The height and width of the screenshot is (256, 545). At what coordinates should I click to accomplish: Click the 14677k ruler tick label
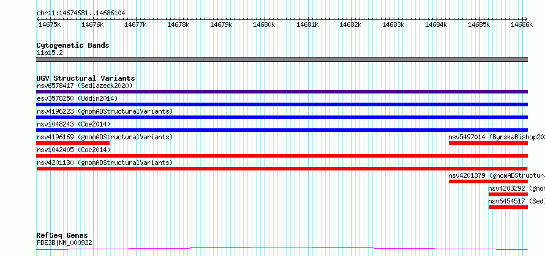click(x=135, y=24)
